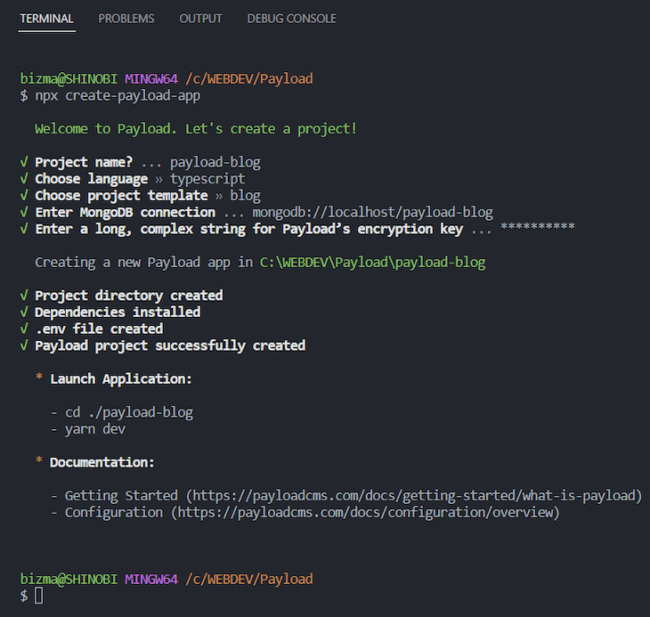Click the mongodb://localhost/payload-blog connection string

click(373, 212)
